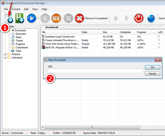The height and width of the screenshot is (136, 165).
Task: Click the scrollbar left arrow
Action: (42, 127)
